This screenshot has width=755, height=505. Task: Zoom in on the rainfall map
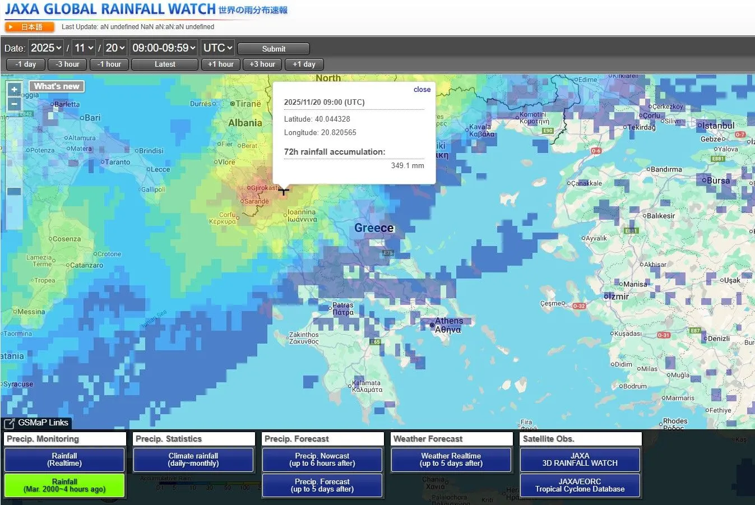coord(14,89)
